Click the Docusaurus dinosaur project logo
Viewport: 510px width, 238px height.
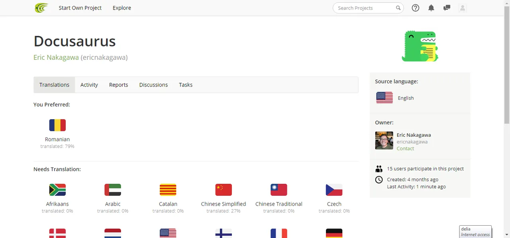[420, 46]
